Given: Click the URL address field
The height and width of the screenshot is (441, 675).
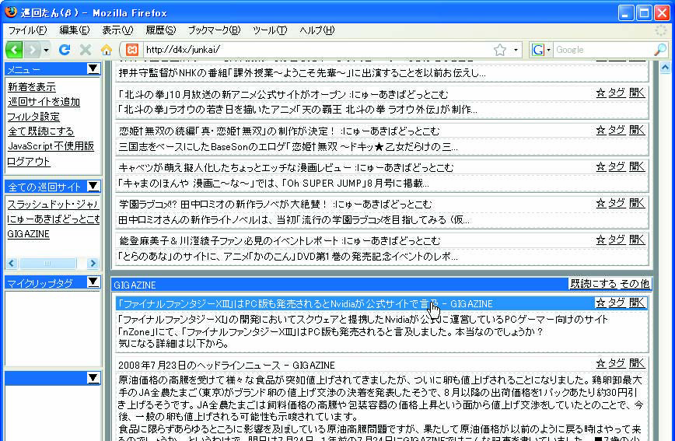Looking at the screenshot, I should coord(318,50).
